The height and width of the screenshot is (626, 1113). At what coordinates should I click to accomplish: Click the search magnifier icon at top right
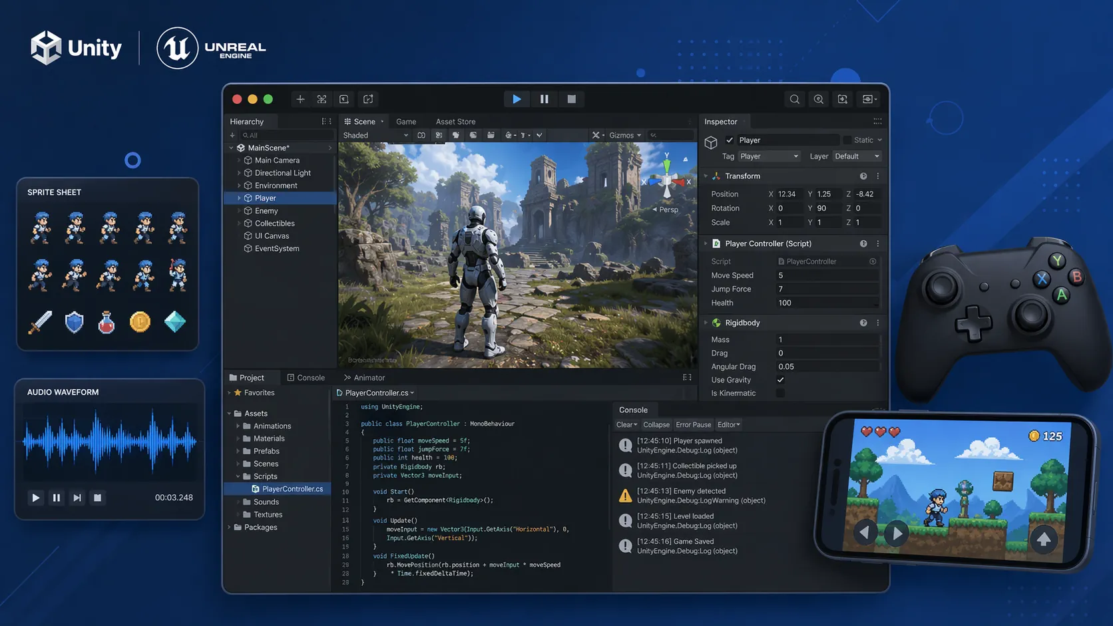coord(794,99)
